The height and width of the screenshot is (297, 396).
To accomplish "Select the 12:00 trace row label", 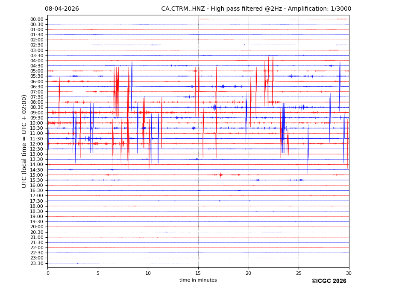I will [37, 144].
